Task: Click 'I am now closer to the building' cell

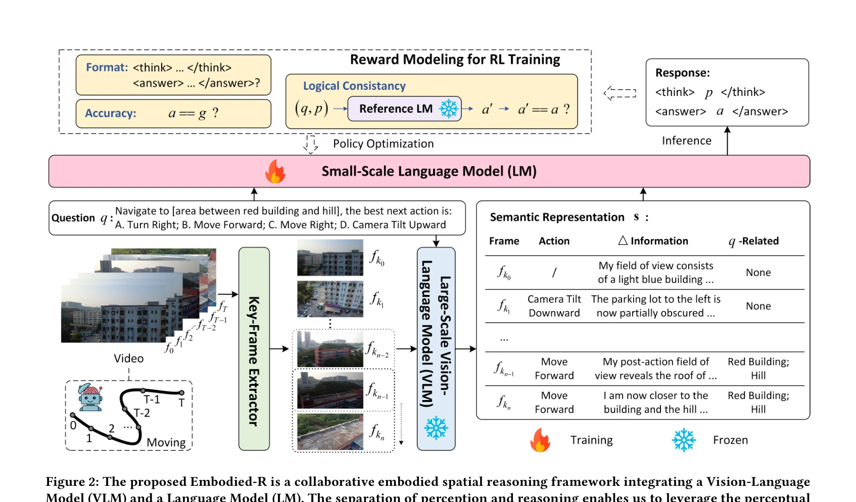Action: 655,403
